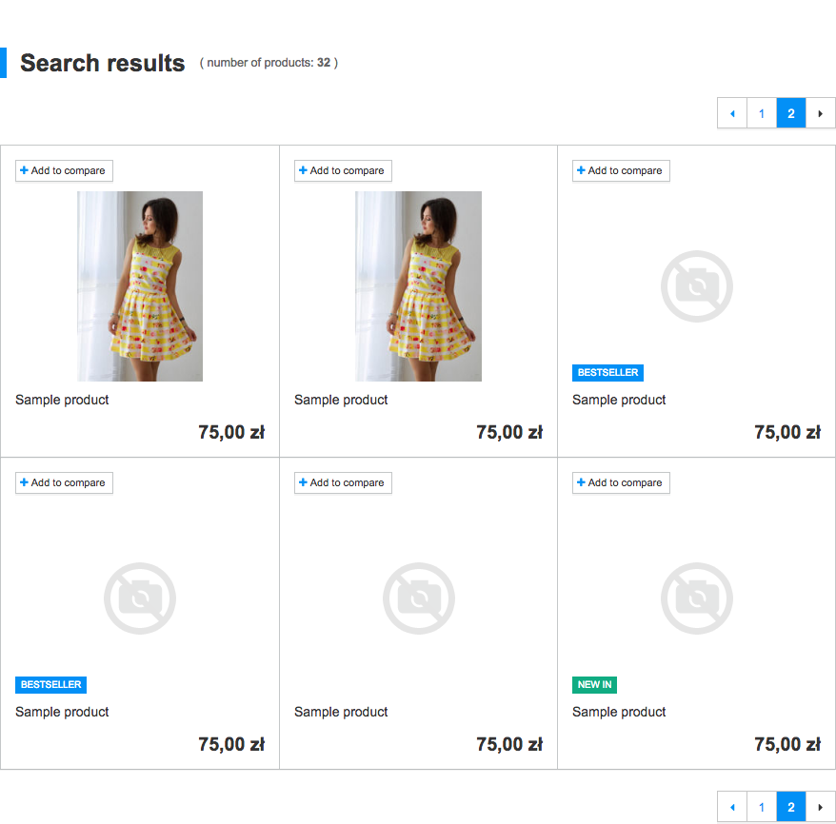Click the top previous page arrow
The width and height of the screenshot is (836, 824).
pyautogui.click(x=732, y=113)
